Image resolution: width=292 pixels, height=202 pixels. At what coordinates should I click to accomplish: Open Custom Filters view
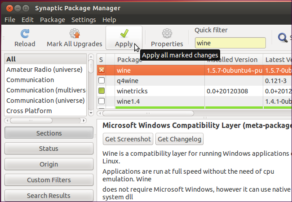49,180
